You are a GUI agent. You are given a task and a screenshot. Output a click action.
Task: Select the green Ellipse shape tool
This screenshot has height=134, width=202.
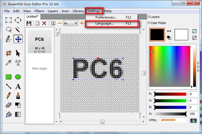(18, 77)
